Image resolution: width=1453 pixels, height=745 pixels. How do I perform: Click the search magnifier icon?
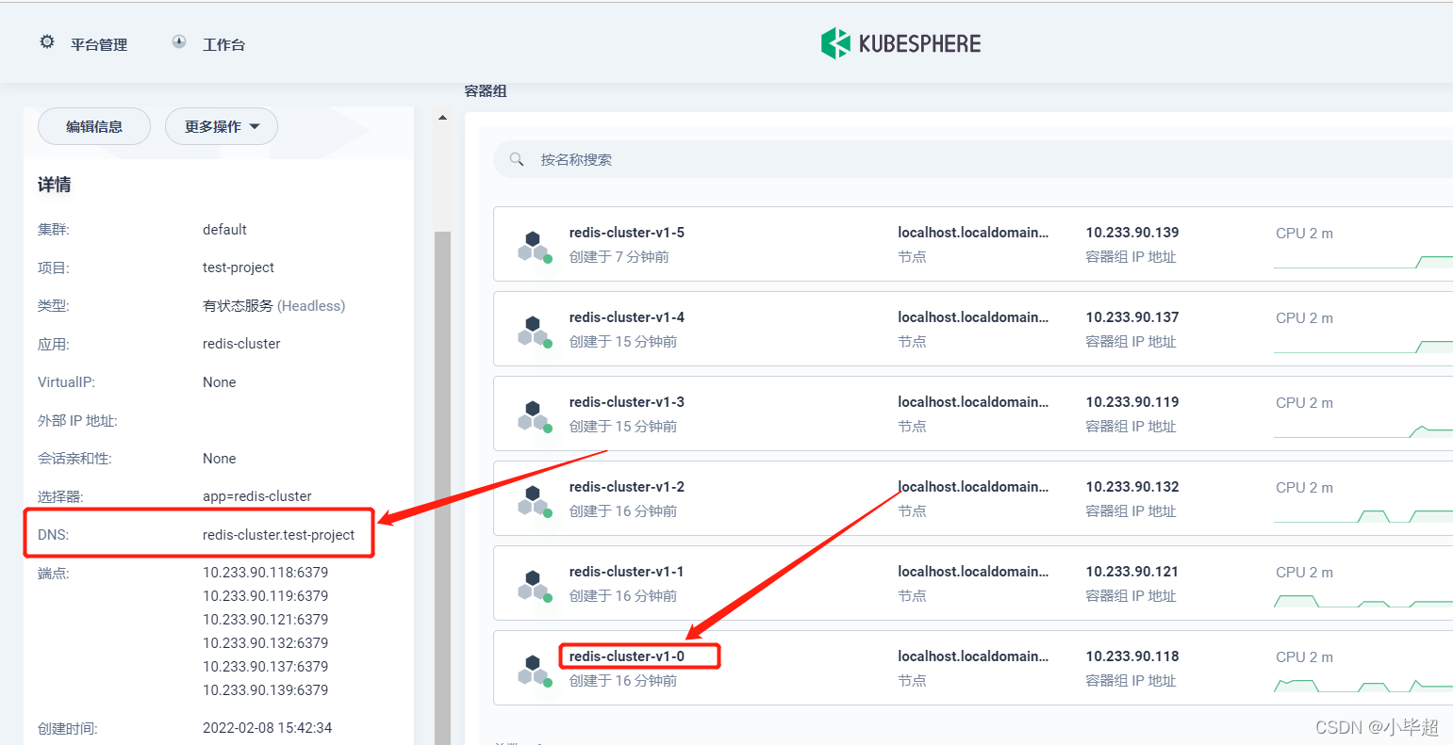pyautogui.click(x=517, y=159)
